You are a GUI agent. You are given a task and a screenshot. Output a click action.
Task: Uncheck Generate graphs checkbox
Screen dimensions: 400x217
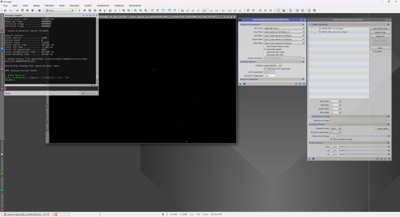(x=265, y=49)
